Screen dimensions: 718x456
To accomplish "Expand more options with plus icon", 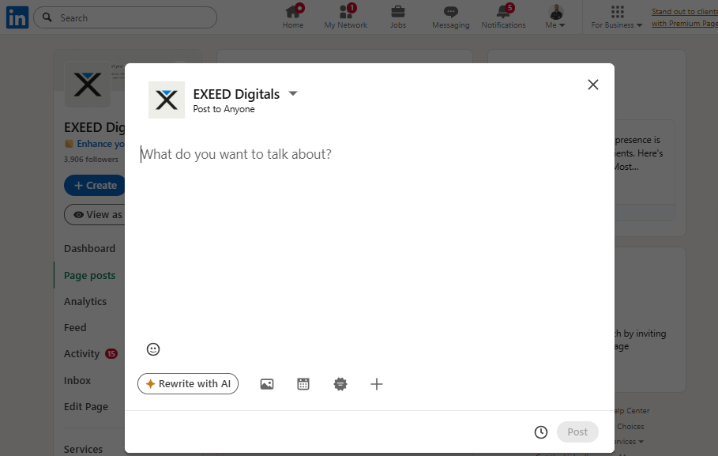I will [377, 384].
